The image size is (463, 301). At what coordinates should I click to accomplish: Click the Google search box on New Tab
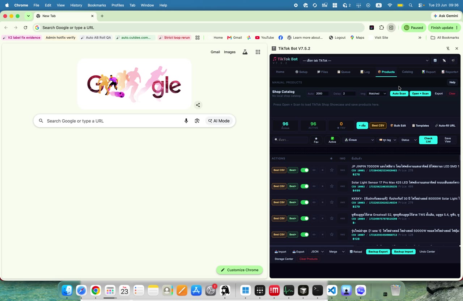[x=135, y=121]
